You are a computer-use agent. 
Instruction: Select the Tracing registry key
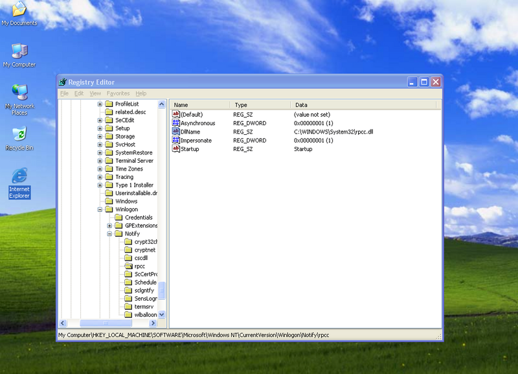(x=124, y=177)
